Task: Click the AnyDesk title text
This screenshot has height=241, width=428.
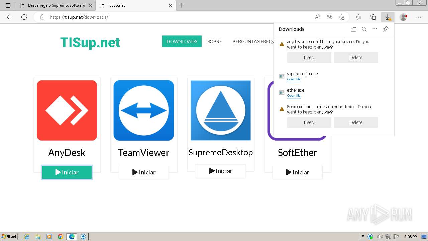Action: (x=67, y=153)
